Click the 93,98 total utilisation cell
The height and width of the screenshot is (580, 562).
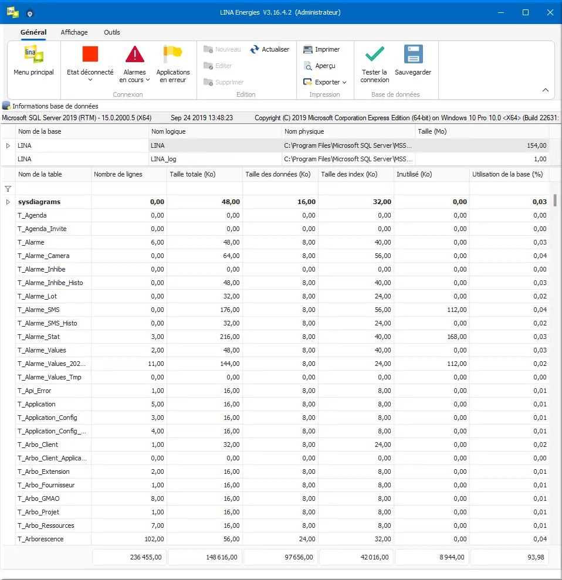509,557
